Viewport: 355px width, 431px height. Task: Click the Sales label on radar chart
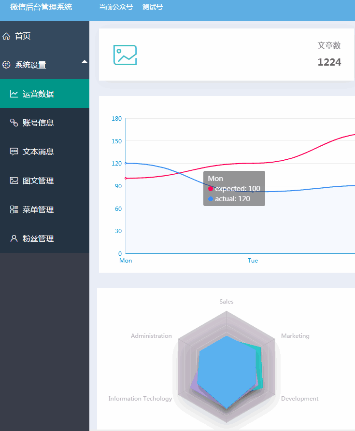pyautogui.click(x=226, y=302)
